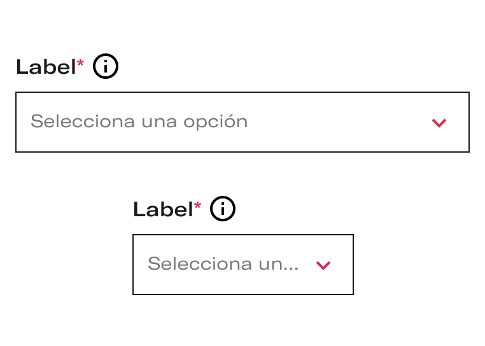Open the info icon beside the lower Label
Viewport: 485px width, 346px height.
coord(223,209)
